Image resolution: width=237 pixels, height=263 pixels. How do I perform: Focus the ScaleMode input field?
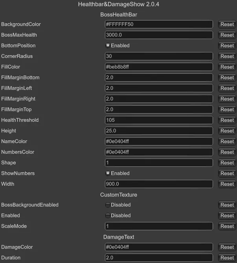point(159,226)
